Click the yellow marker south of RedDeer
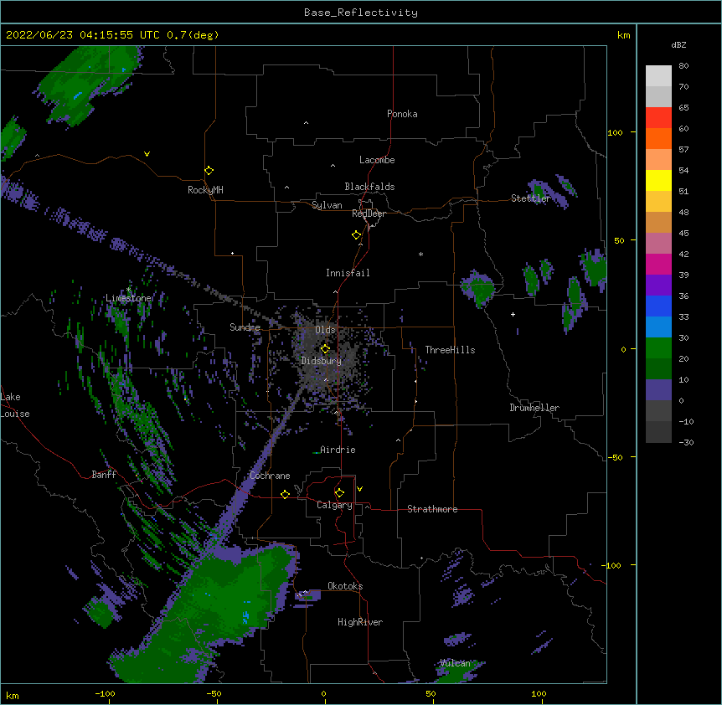The height and width of the screenshot is (705, 722). (x=356, y=235)
